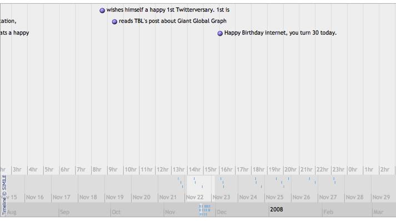Select highlighted Nov 22 on the day band
Viewport: 396px width, 221px height.
coord(195,197)
